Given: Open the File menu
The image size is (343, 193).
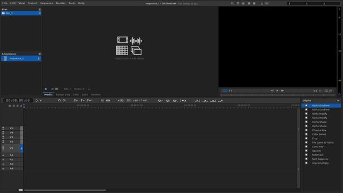Looking at the screenshot, I should (x=5, y=3).
